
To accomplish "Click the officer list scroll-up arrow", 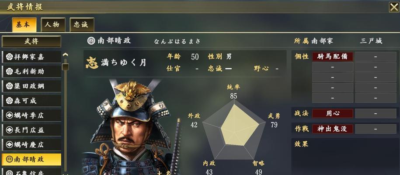I will [x=65, y=55].
